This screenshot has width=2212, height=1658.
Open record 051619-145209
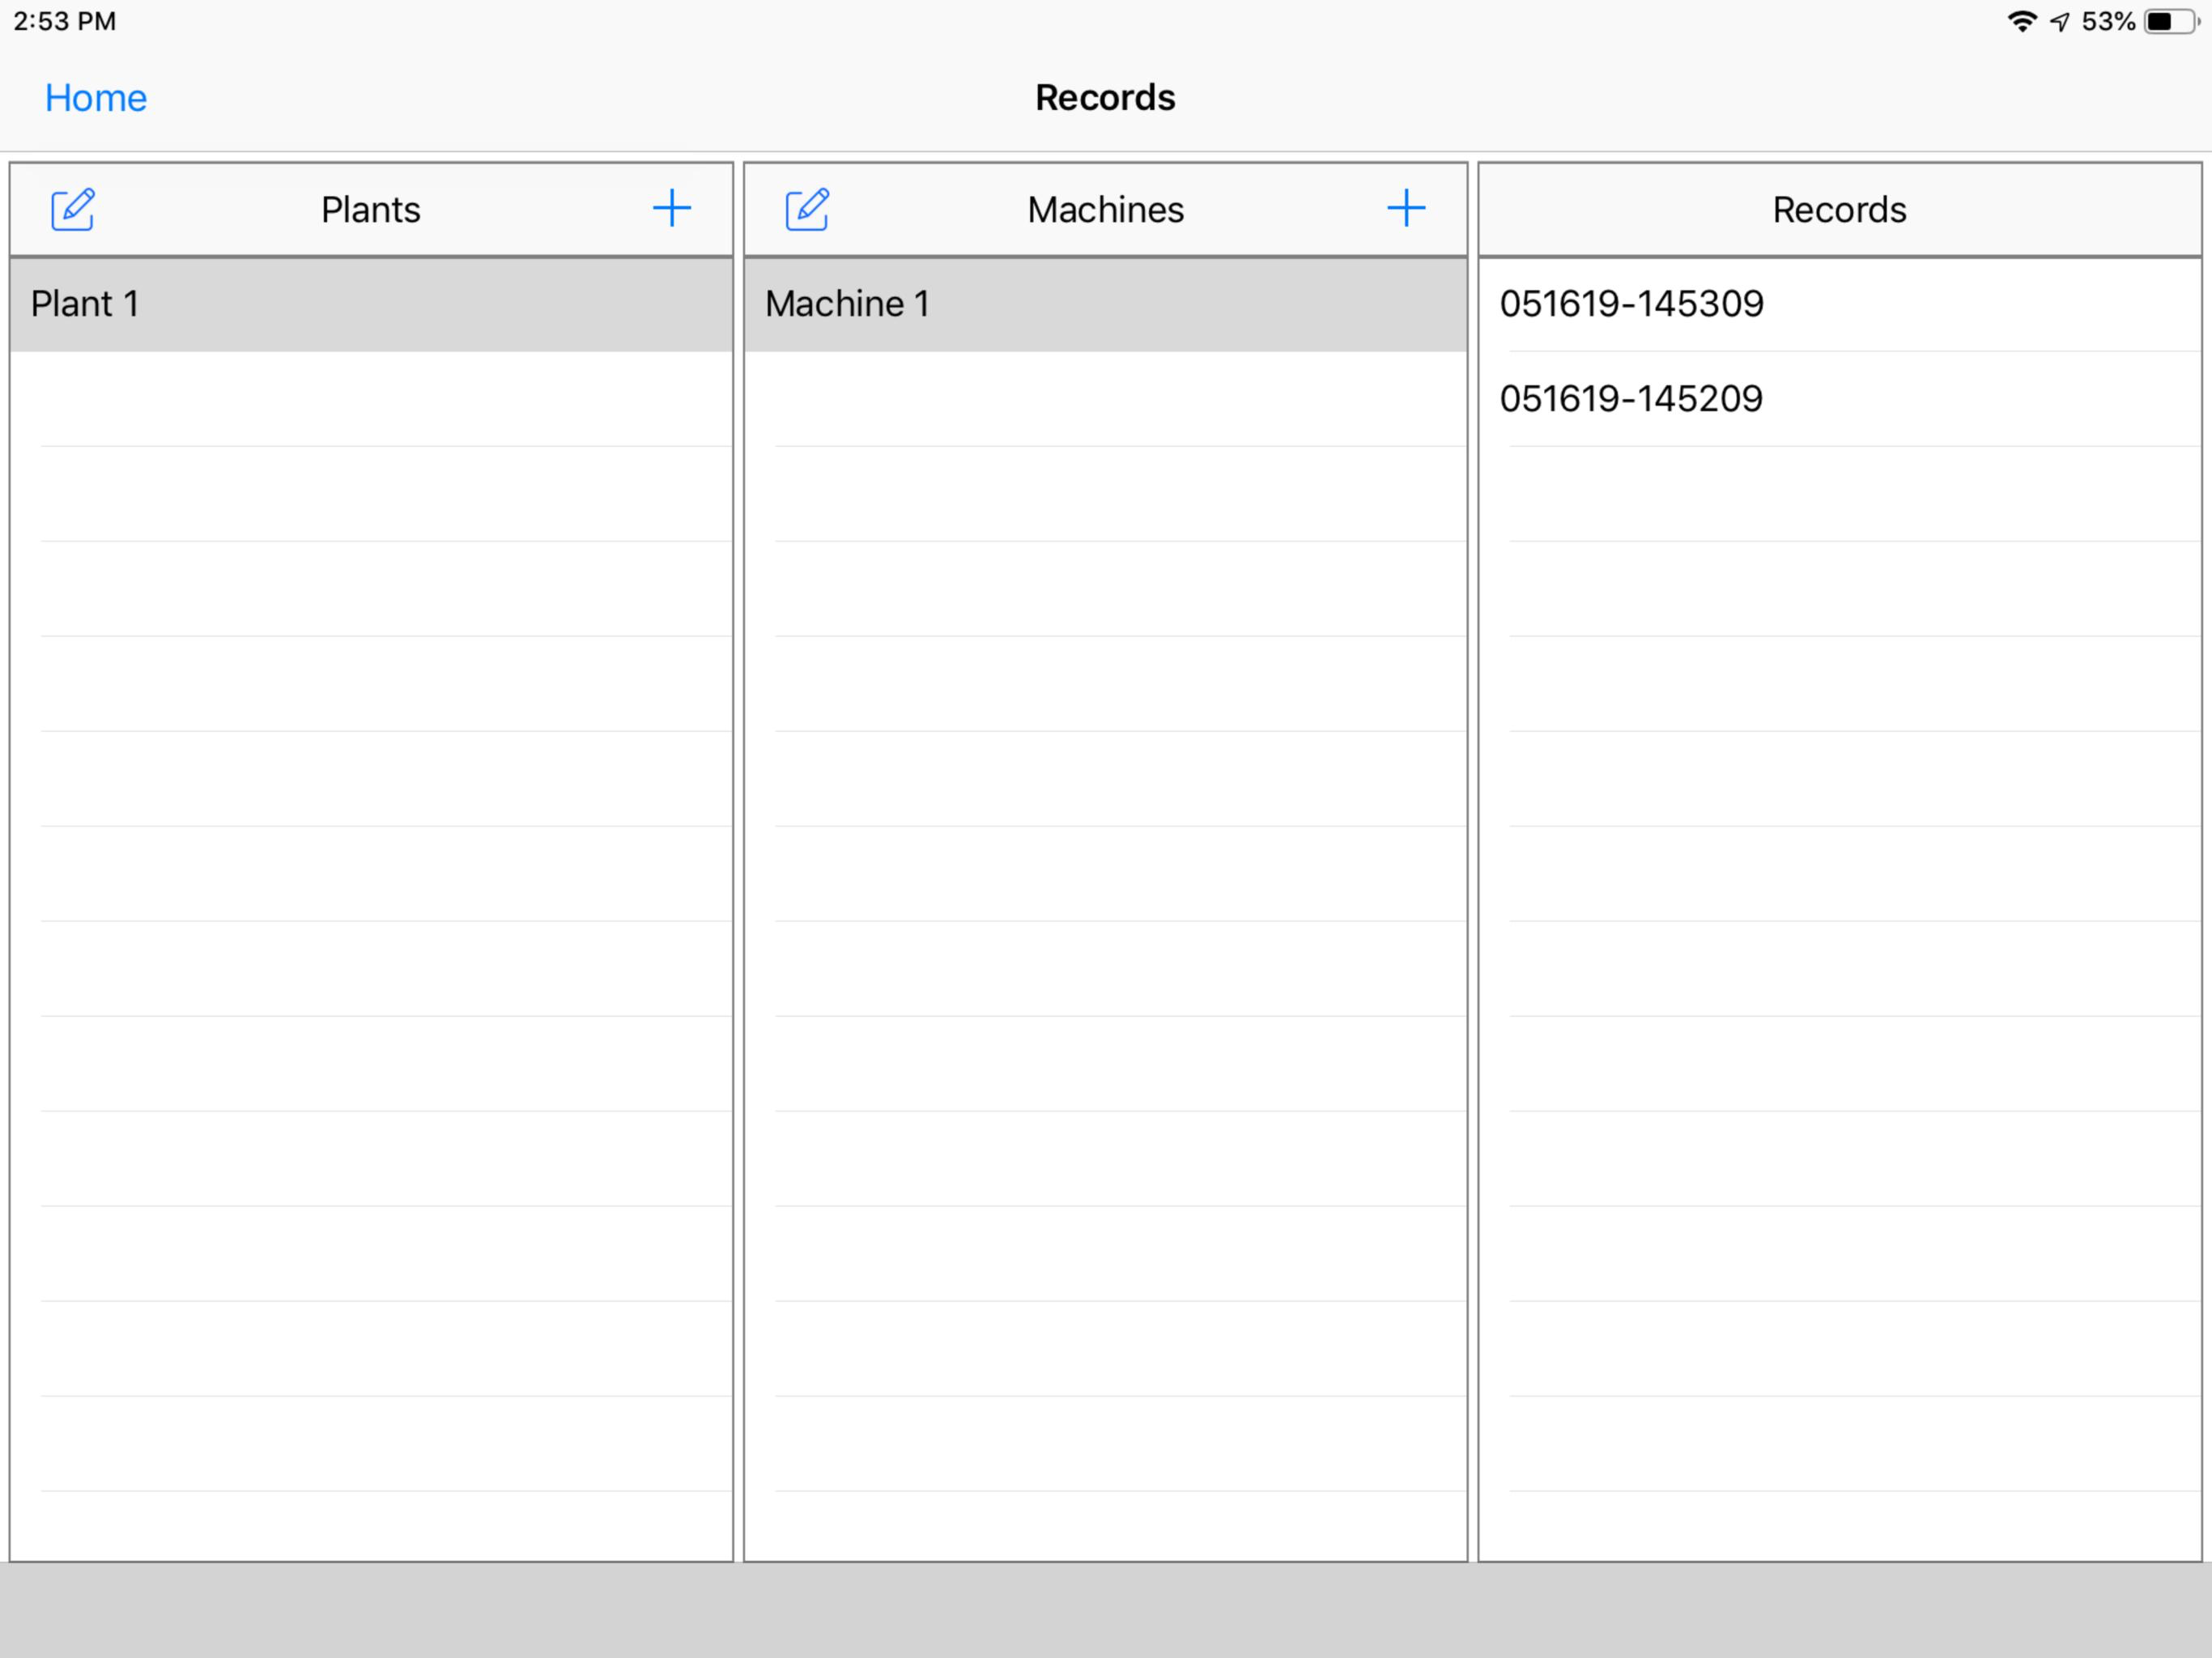pos(1839,399)
